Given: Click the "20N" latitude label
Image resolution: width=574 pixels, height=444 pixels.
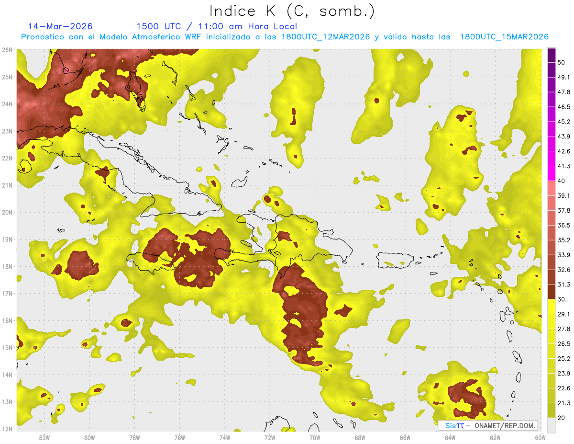Looking at the screenshot, I should coord(7,212).
